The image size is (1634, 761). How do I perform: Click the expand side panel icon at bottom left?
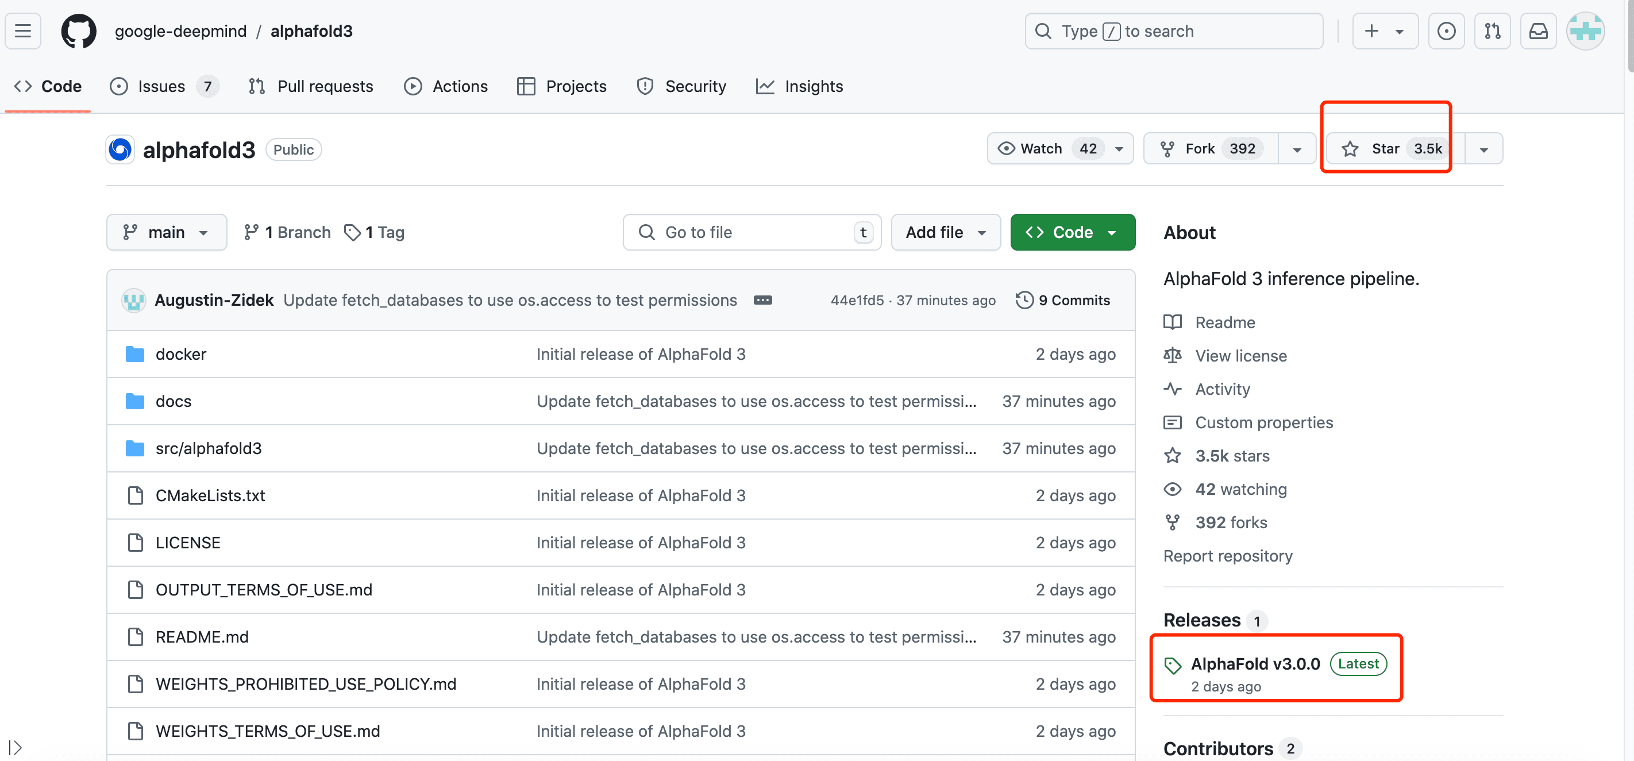click(15, 748)
